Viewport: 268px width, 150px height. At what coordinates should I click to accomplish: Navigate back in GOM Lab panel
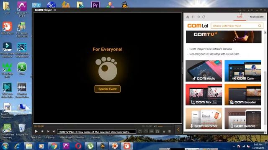(193, 17)
